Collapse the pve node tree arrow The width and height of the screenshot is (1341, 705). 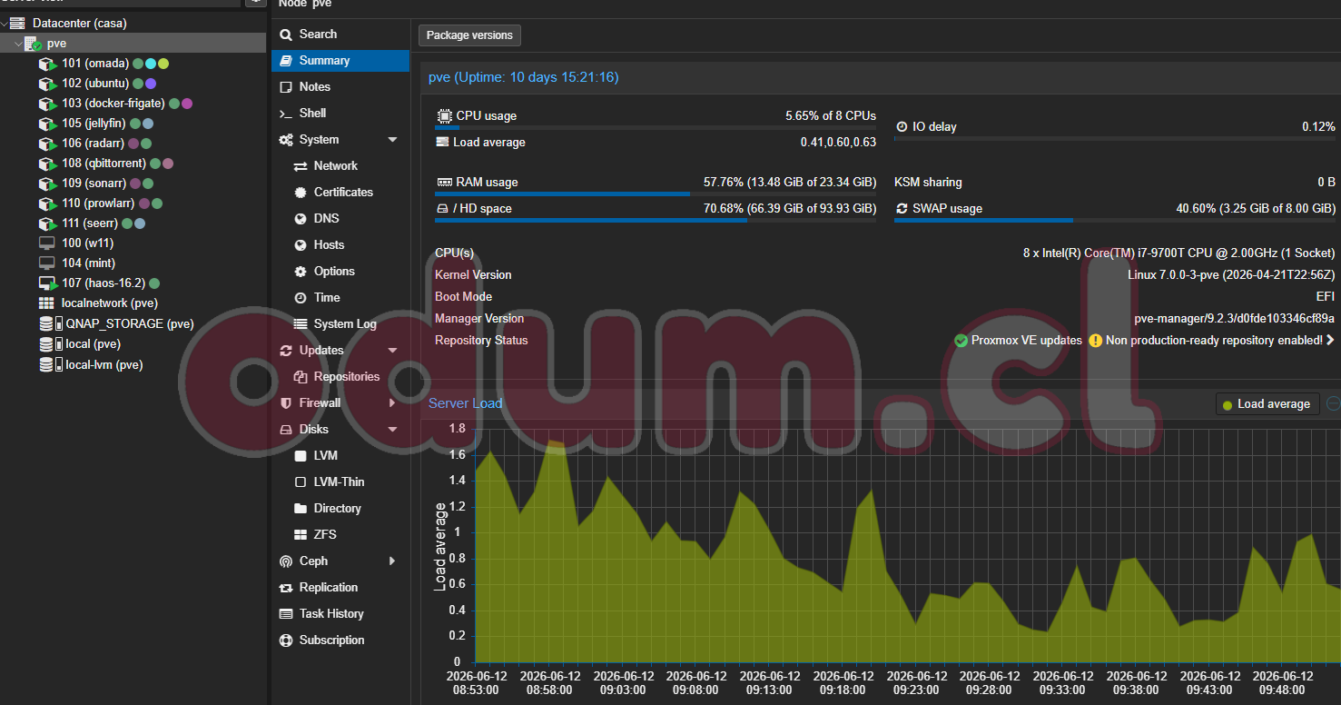[18, 44]
